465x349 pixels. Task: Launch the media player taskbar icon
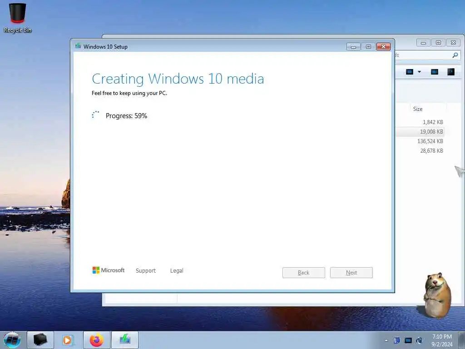click(x=68, y=340)
